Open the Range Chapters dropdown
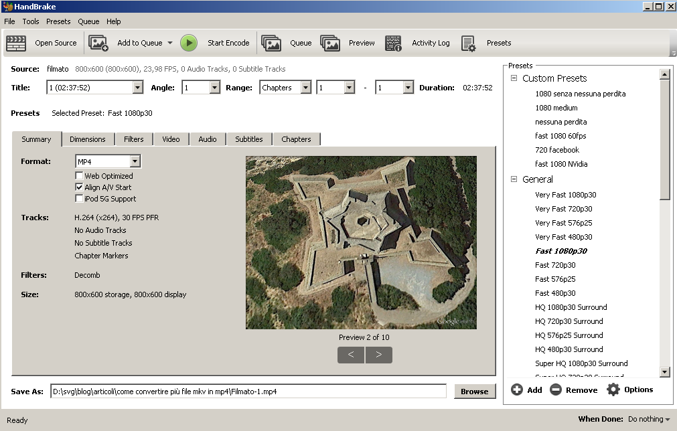Viewport: 677px width, 431px height. pos(305,88)
